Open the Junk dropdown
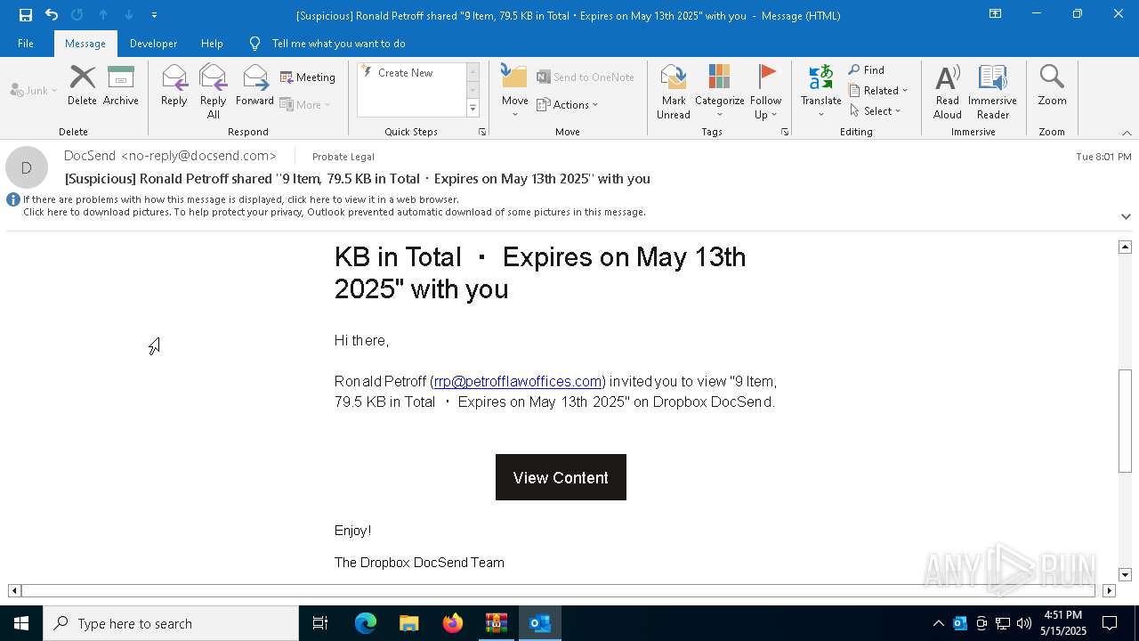The width and height of the screenshot is (1139, 641). [34, 90]
